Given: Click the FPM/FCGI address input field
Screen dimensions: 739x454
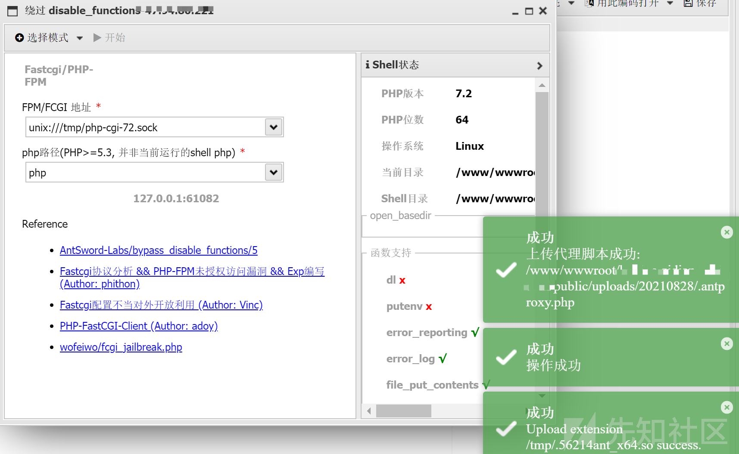Looking at the screenshot, I should pos(145,127).
